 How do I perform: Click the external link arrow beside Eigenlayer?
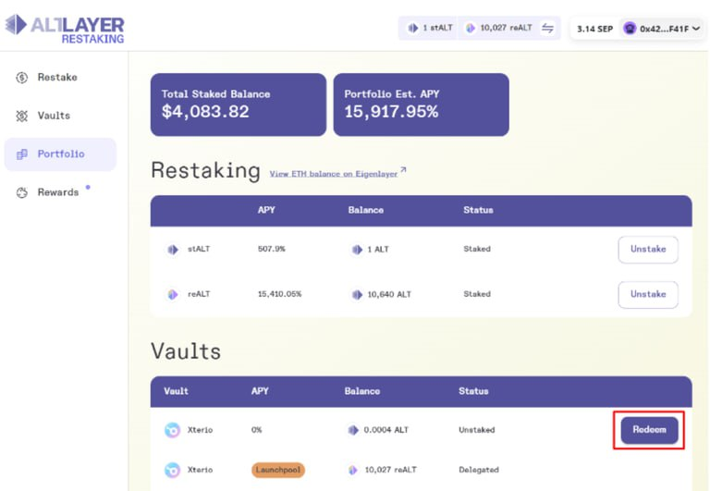point(403,170)
